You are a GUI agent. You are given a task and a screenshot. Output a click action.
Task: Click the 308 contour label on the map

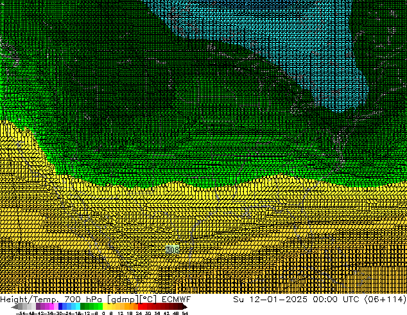click(x=172, y=249)
